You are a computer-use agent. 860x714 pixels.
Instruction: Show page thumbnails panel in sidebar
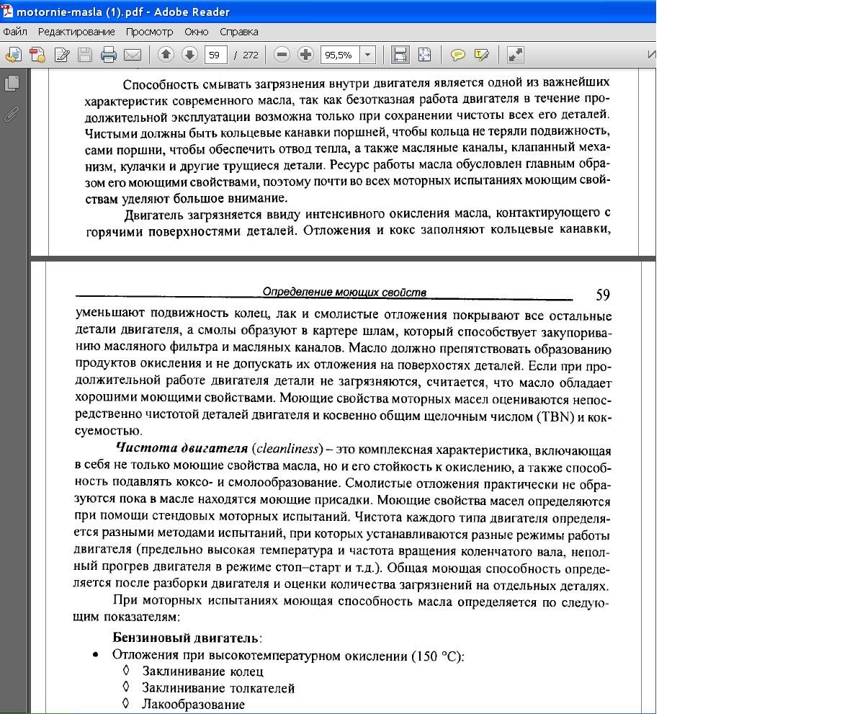coord(12,84)
